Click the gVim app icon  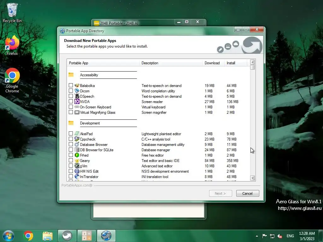(x=77, y=166)
